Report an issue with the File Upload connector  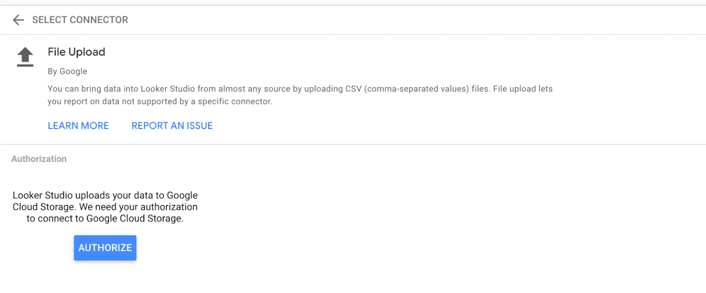click(x=172, y=126)
